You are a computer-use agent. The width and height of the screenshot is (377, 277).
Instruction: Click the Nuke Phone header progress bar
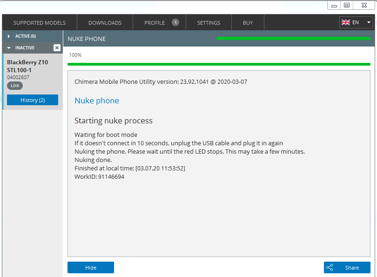293,39
